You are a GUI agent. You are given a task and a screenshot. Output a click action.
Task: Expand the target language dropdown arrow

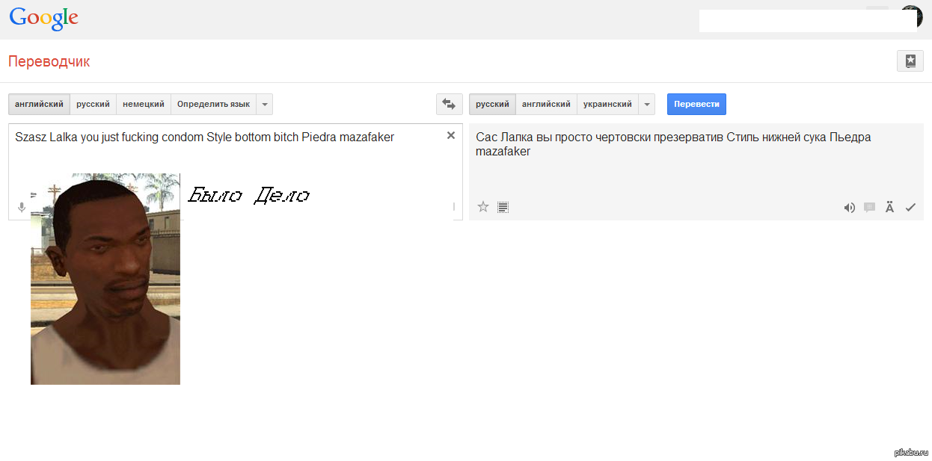pos(647,105)
